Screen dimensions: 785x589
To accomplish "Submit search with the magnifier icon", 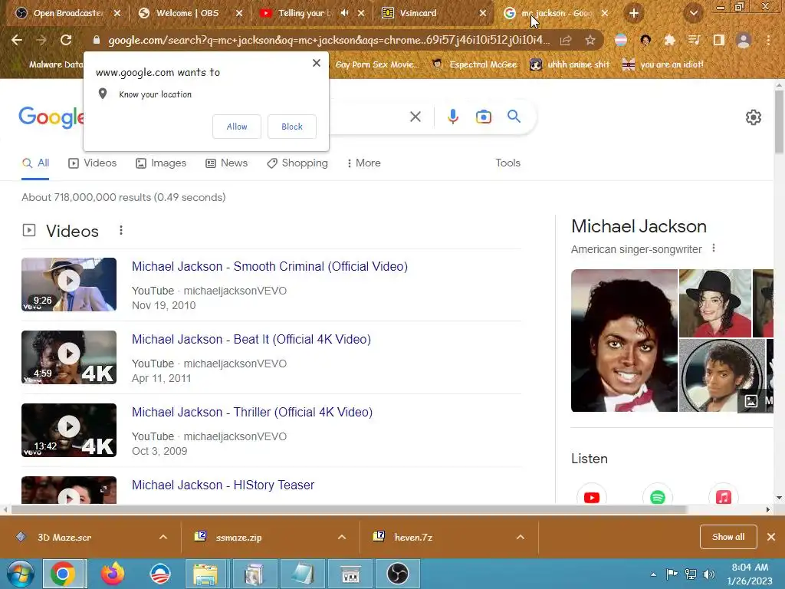I will (x=514, y=117).
